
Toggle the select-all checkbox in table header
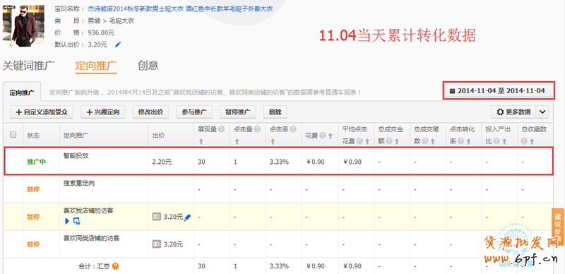tap(13, 134)
